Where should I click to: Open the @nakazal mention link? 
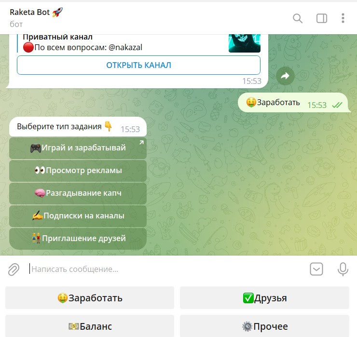pyautogui.click(x=125, y=47)
